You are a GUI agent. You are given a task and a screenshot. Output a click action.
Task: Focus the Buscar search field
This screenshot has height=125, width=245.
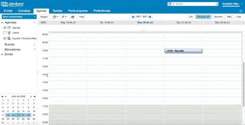click(x=195, y=4)
